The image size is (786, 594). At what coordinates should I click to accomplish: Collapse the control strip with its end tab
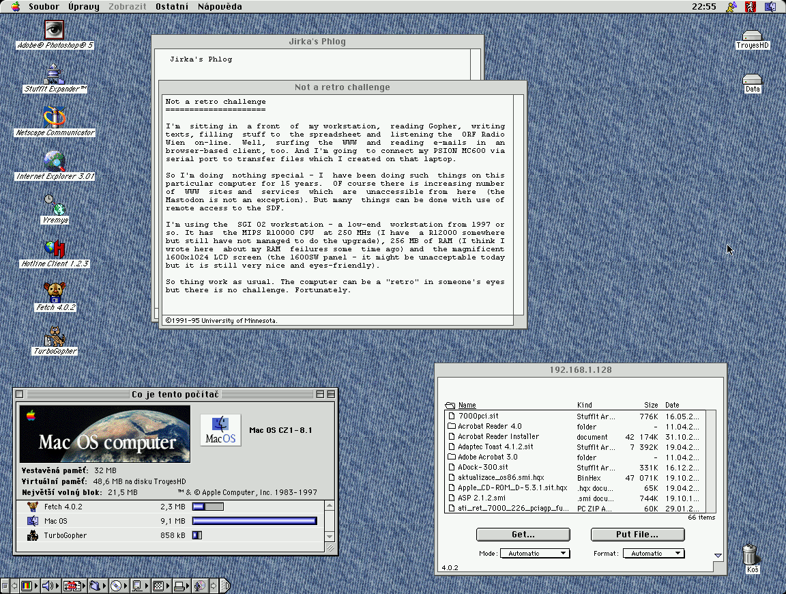point(225,586)
